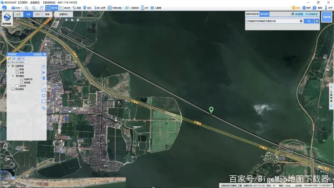Click the save icon in layer manager
The width and height of the screenshot is (334, 188).
pyautogui.click(x=14, y=58)
